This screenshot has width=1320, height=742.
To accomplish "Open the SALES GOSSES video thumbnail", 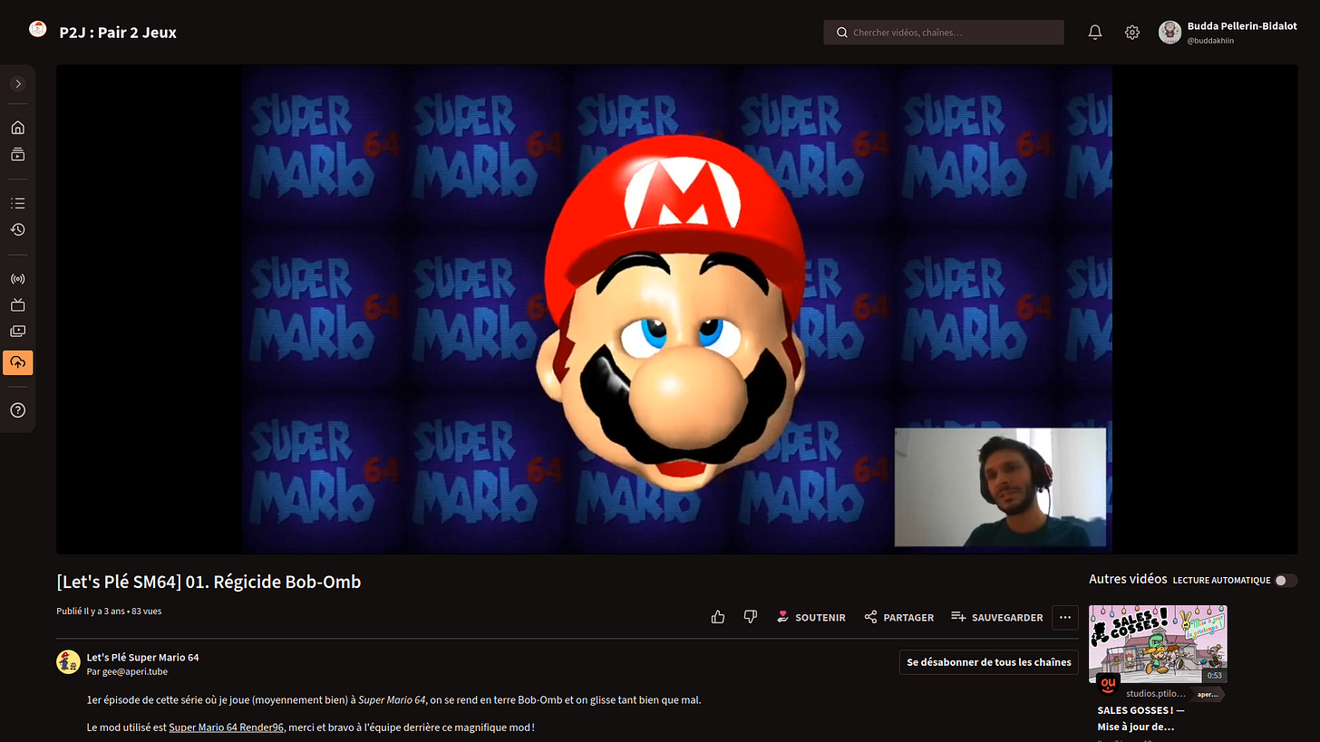I will click(x=1158, y=644).
